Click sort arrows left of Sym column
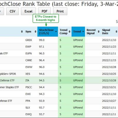This screenshot has width=118, height=118. (22, 32)
